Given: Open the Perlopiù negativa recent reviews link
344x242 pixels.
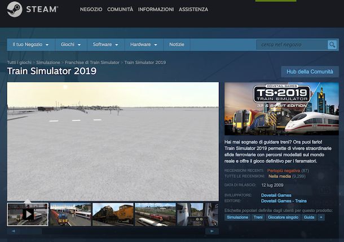Looking at the screenshot, I should pyautogui.click(x=284, y=171).
